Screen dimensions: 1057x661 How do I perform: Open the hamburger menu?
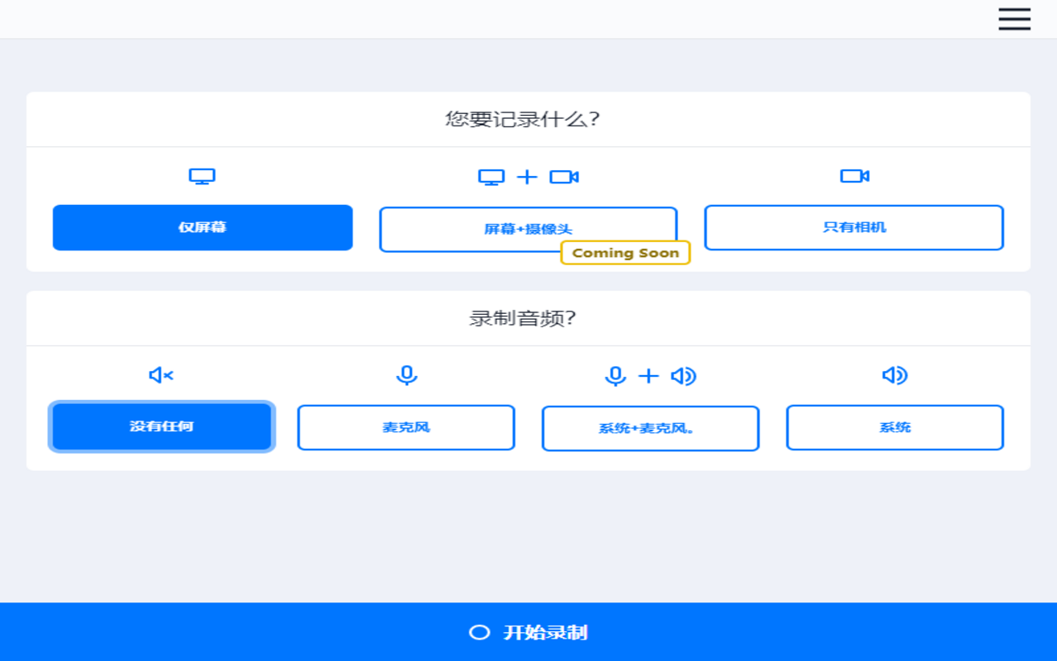tap(1014, 19)
